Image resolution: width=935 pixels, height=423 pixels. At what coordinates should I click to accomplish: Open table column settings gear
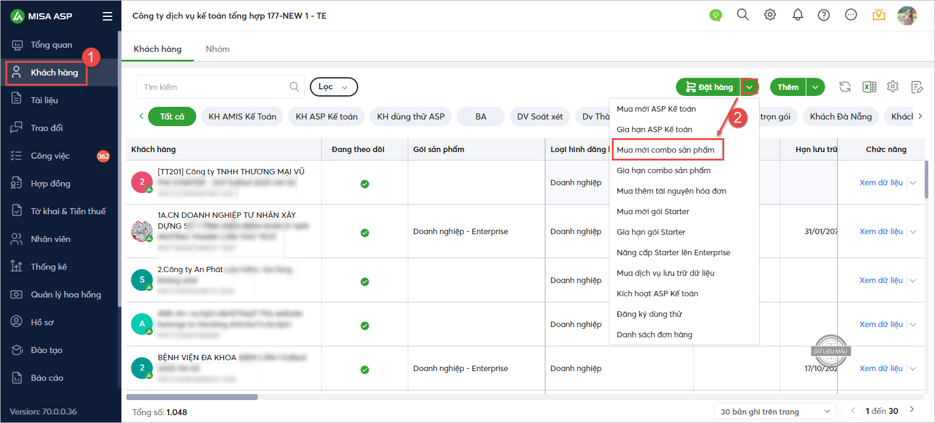pyautogui.click(x=893, y=86)
